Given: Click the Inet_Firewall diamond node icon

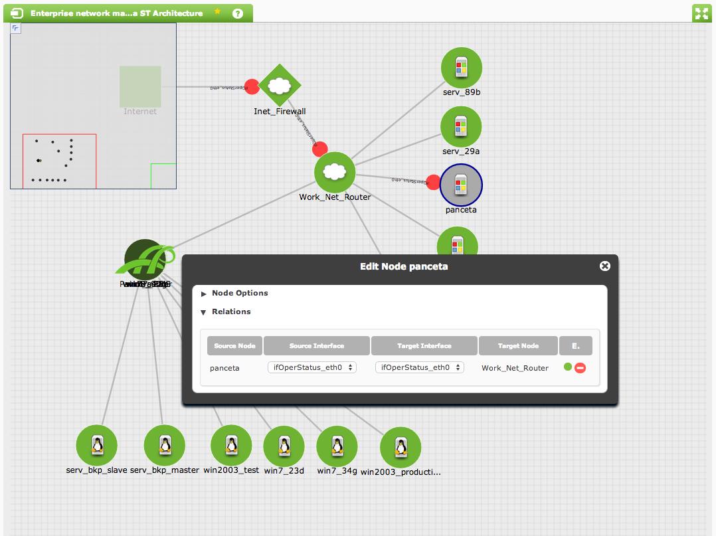Looking at the screenshot, I should [x=280, y=86].
